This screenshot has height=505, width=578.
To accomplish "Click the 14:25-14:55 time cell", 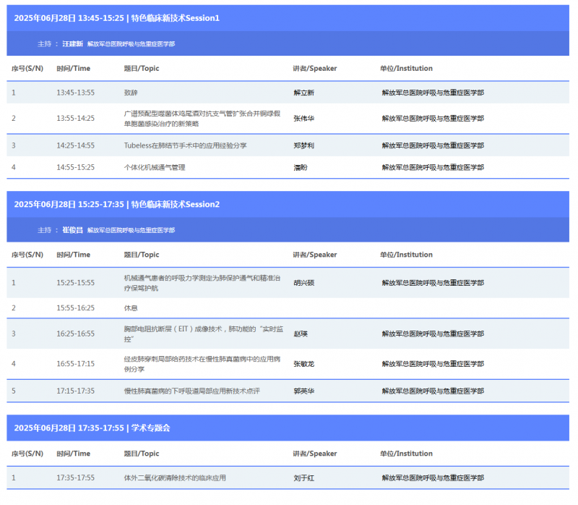I will [76, 145].
